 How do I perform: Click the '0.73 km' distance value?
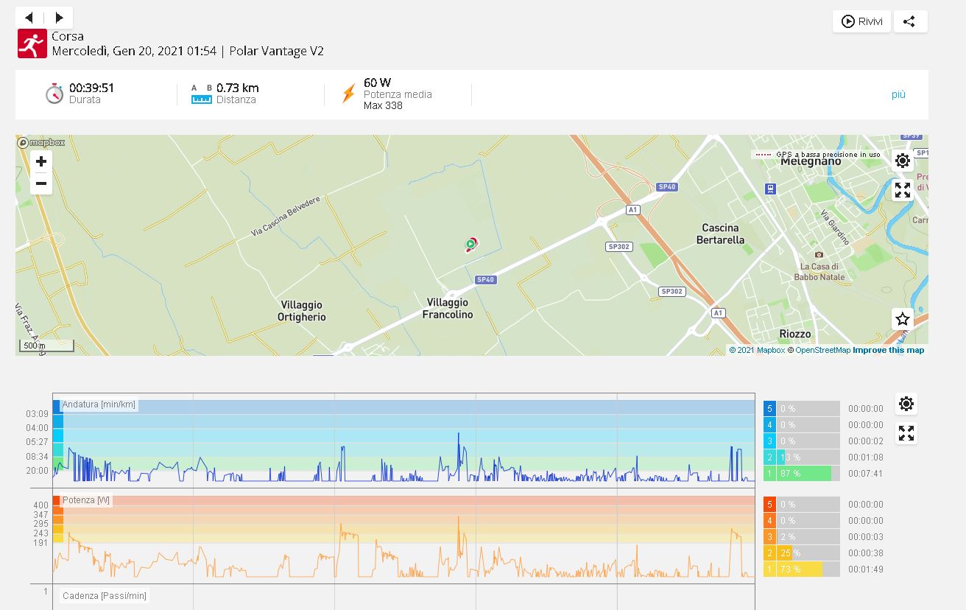[238, 88]
